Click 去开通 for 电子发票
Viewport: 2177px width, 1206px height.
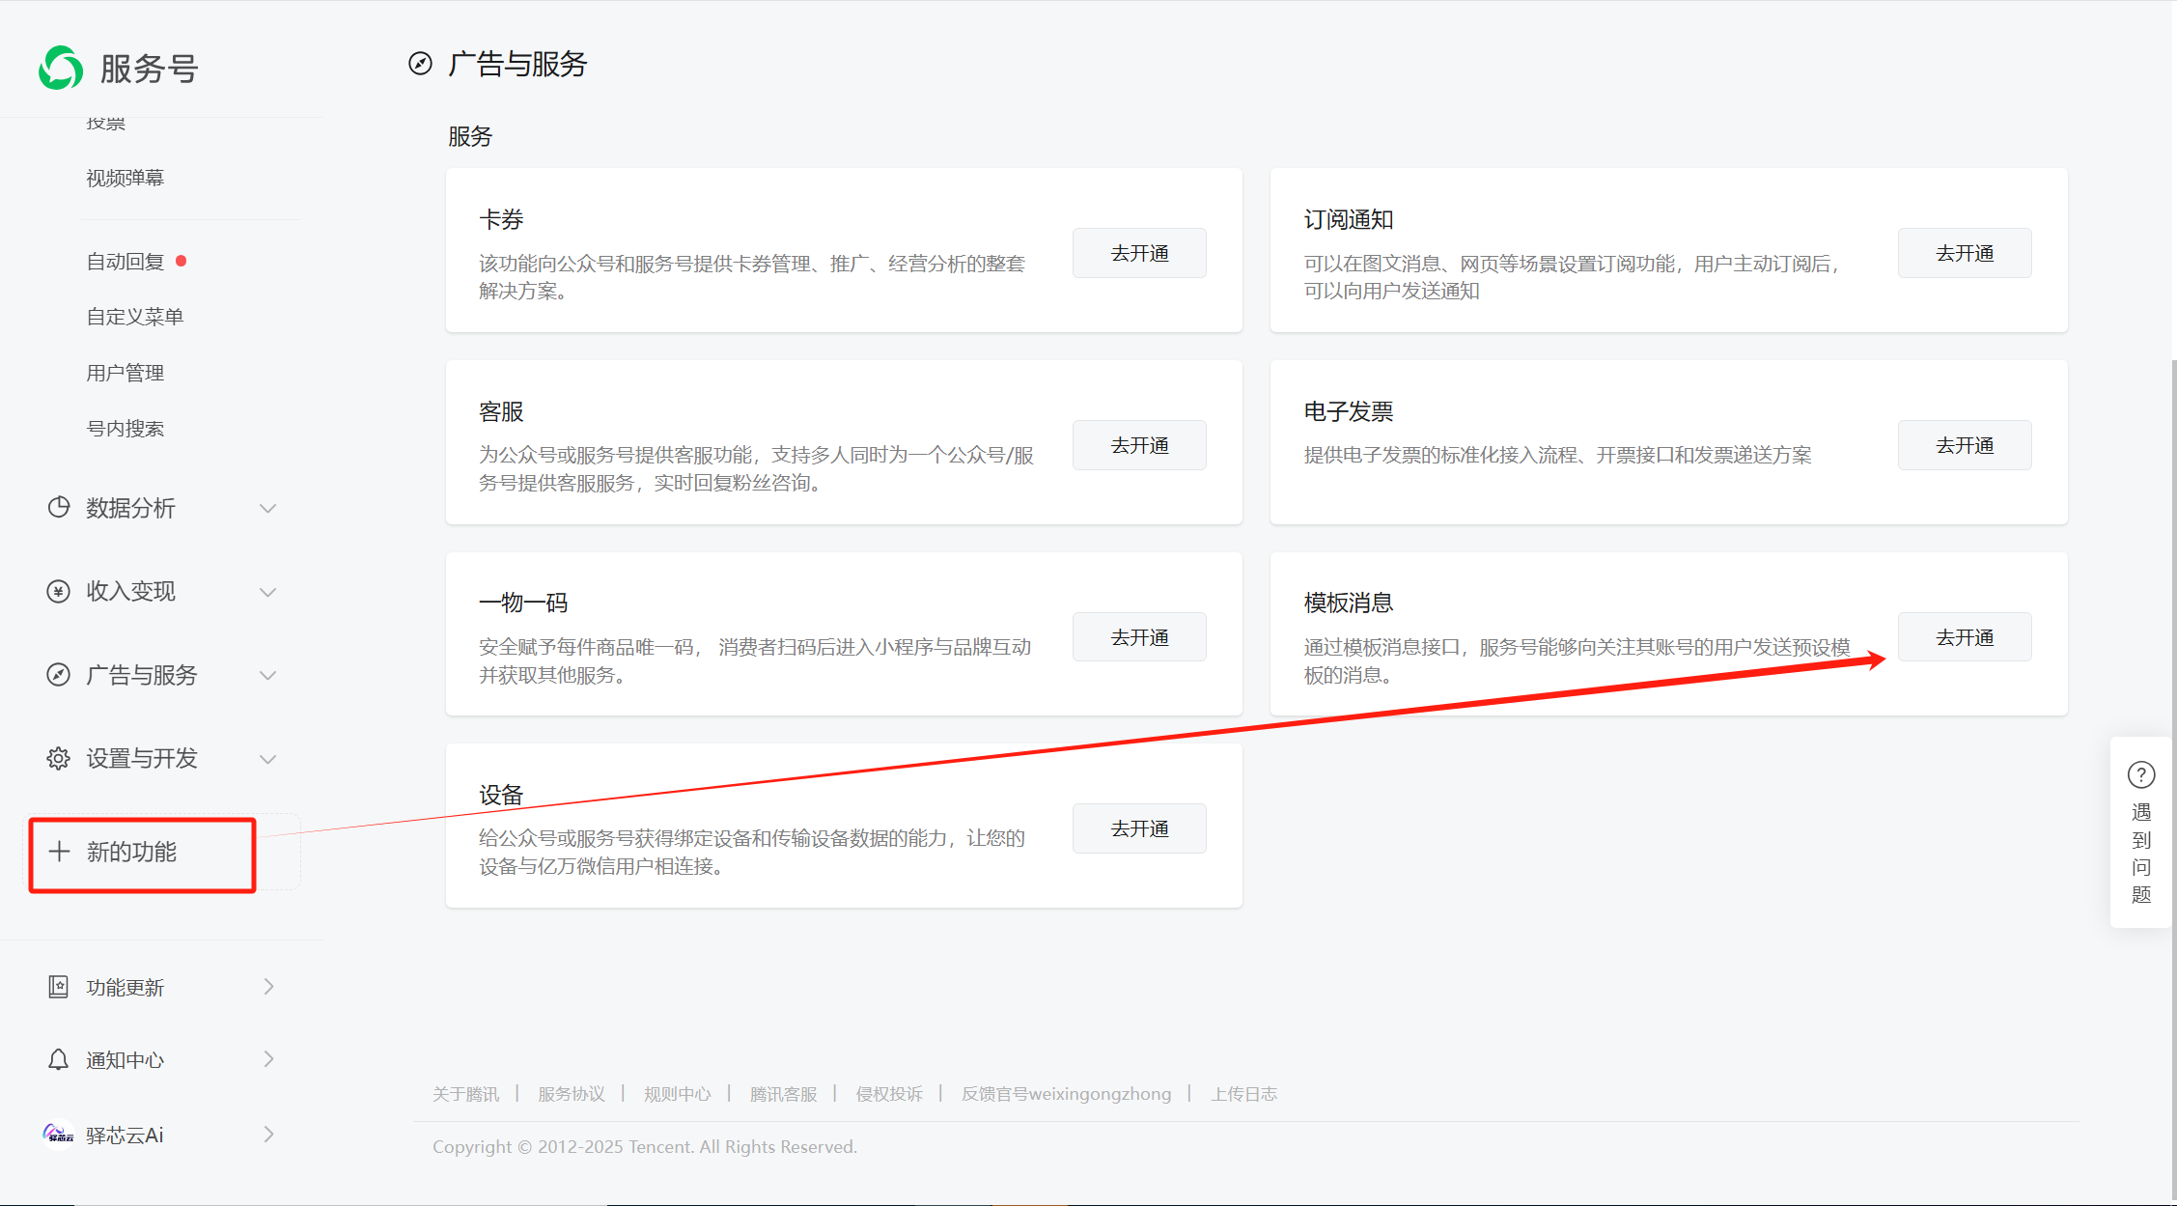click(x=1964, y=444)
